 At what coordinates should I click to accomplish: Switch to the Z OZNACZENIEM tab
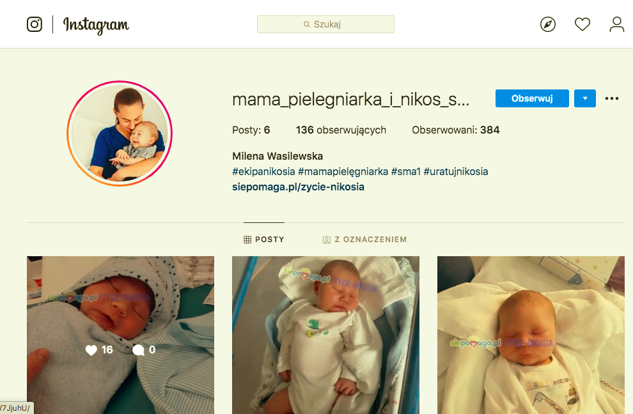[364, 240]
